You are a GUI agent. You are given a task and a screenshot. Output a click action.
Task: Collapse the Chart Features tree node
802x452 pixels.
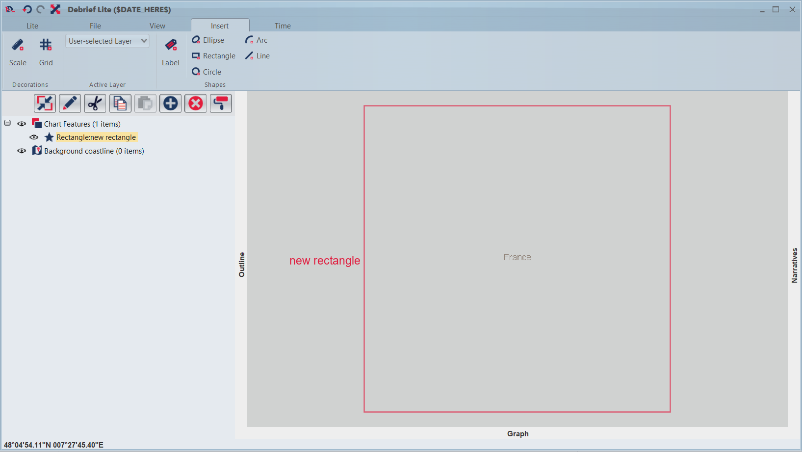point(7,123)
